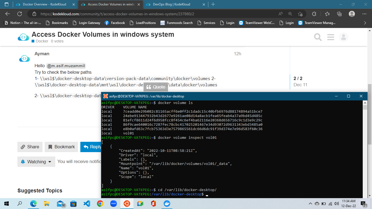Click the Bookmark button
The width and height of the screenshot is (372, 209).
click(x=61, y=147)
